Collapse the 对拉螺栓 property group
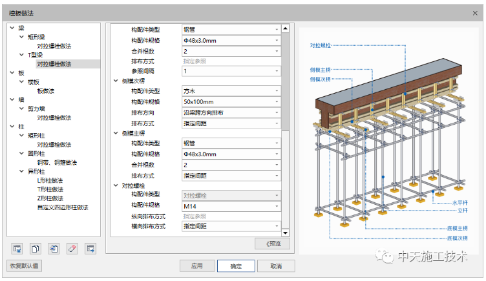The width and height of the screenshot is (486, 281). pyautogui.click(x=116, y=185)
